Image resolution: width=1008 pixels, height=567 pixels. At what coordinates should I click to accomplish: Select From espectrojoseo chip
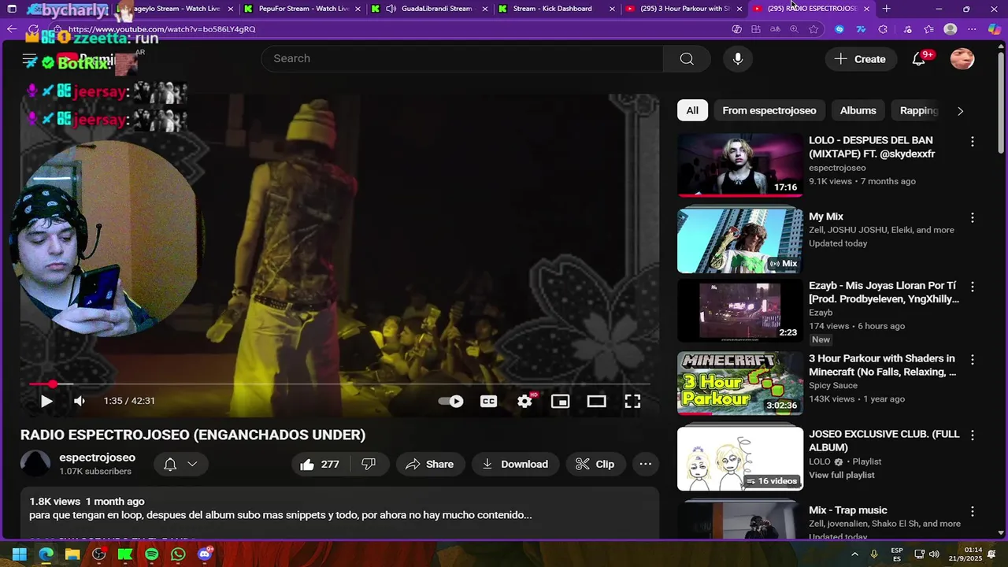coord(769,110)
